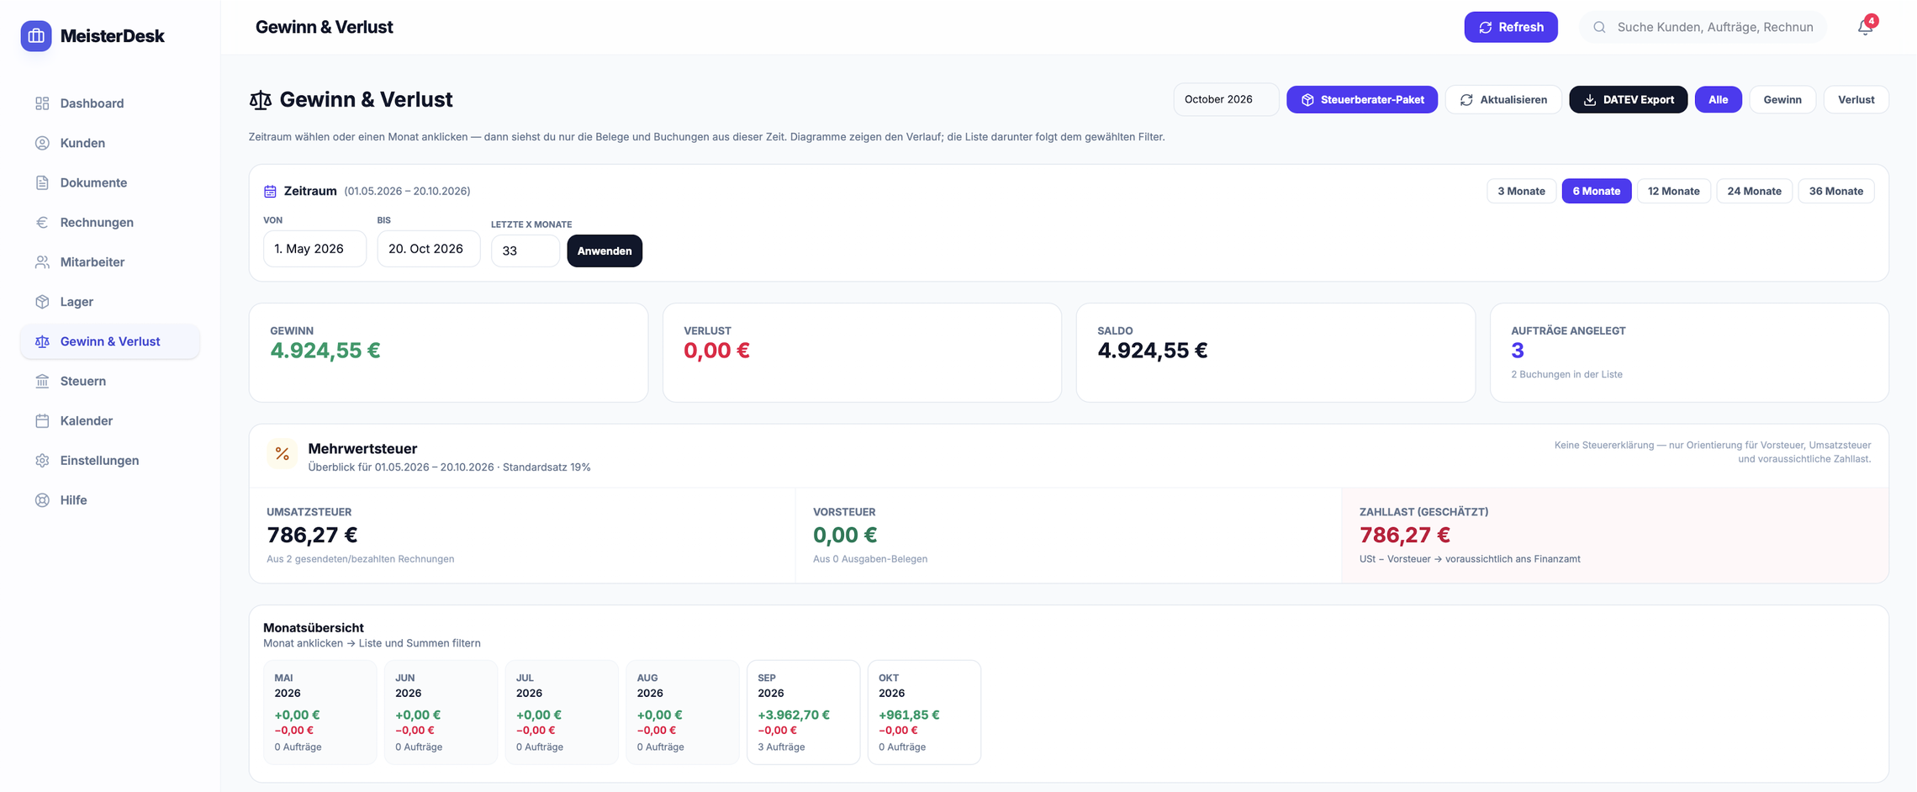Open the October 2026 month picker
The image size is (1917, 792).
click(1226, 99)
